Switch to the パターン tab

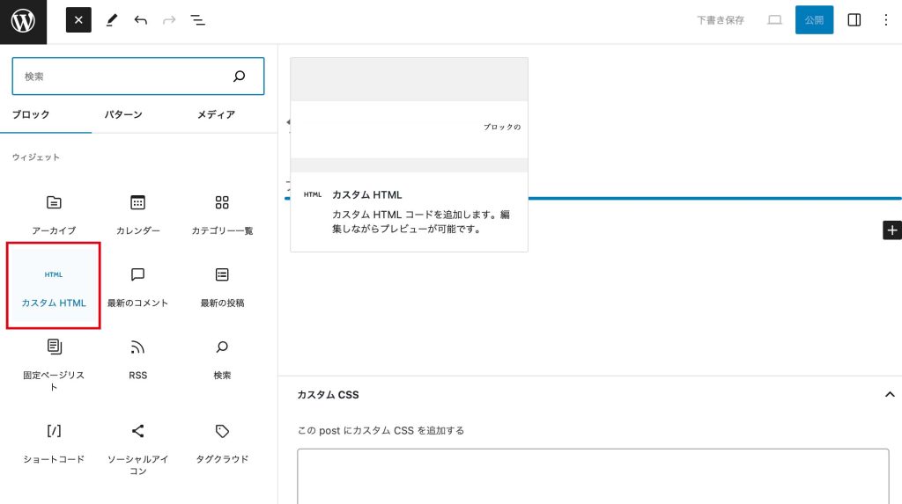pos(123,114)
